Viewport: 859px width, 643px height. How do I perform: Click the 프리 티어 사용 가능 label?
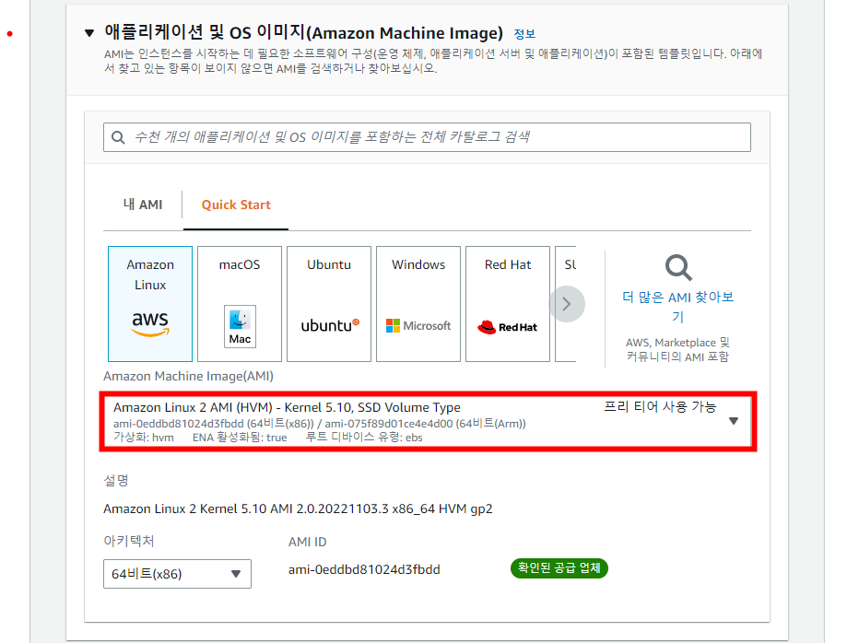[x=660, y=407]
